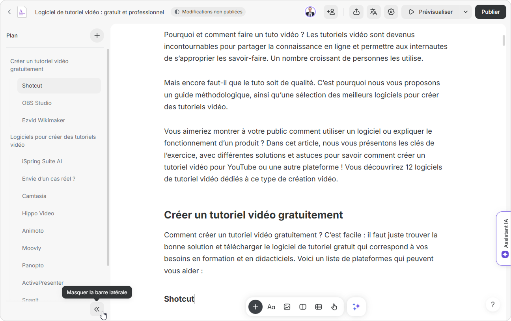Select OBS Studio in the plan
Image resolution: width=511 pixels, height=321 pixels.
point(37,103)
